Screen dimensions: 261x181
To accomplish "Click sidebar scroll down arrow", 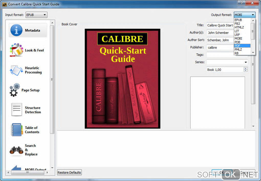I will point(52,168).
